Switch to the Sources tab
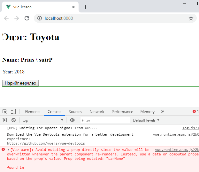Image resolution: width=199 pixels, height=172 pixels. point(75,112)
